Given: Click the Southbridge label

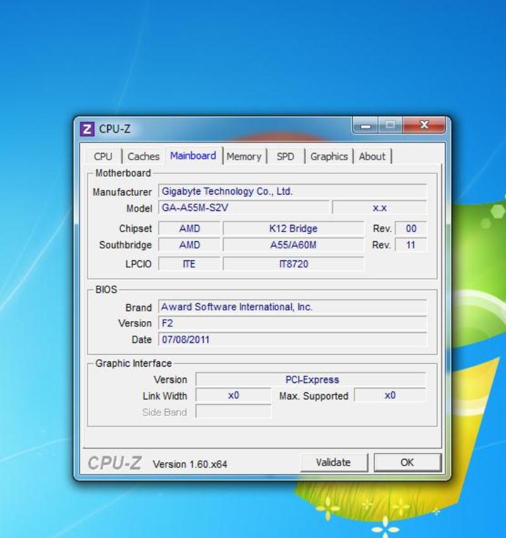Looking at the screenshot, I should click(x=125, y=245).
